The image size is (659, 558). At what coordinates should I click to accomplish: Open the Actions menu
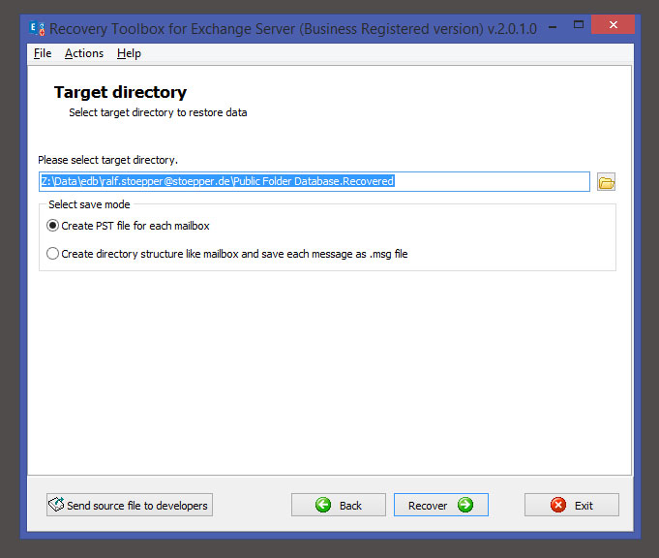pos(84,53)
